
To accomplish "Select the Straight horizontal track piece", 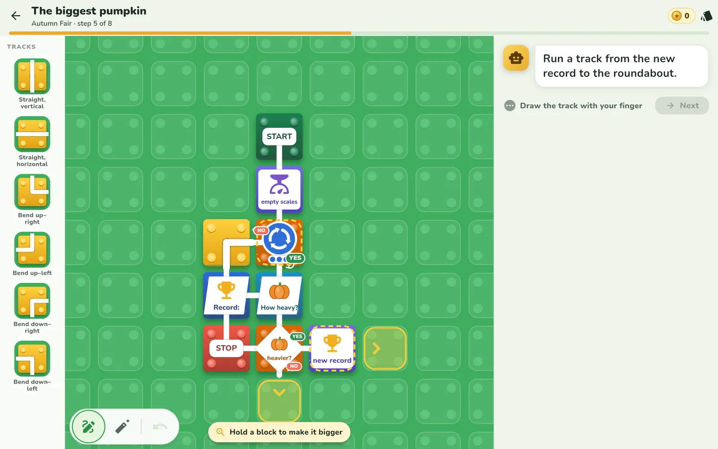I will tap(32, 134).
